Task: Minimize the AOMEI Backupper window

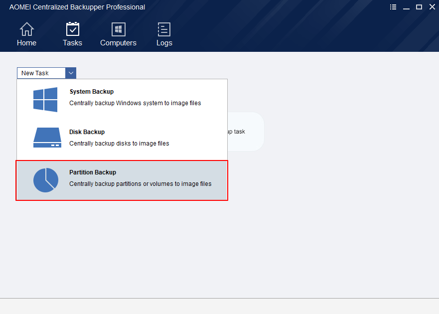Action: click(406, 7)
